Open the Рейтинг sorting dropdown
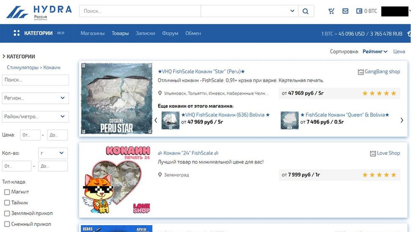Screen dimensions: 413x232 tap(375, 52)
